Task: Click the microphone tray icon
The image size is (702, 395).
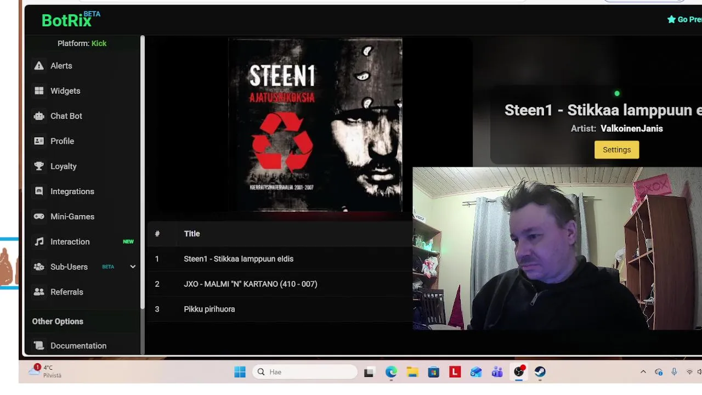Action: 674,372
